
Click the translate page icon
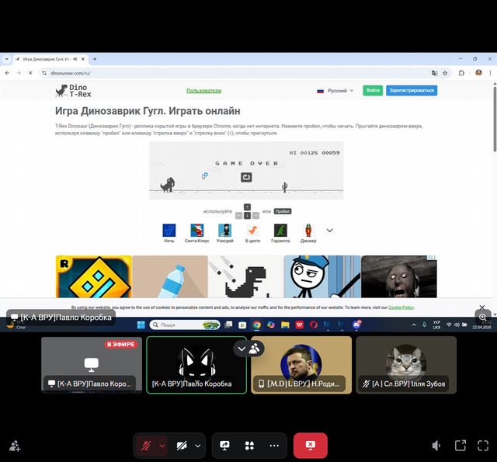[x=435, y=73]
